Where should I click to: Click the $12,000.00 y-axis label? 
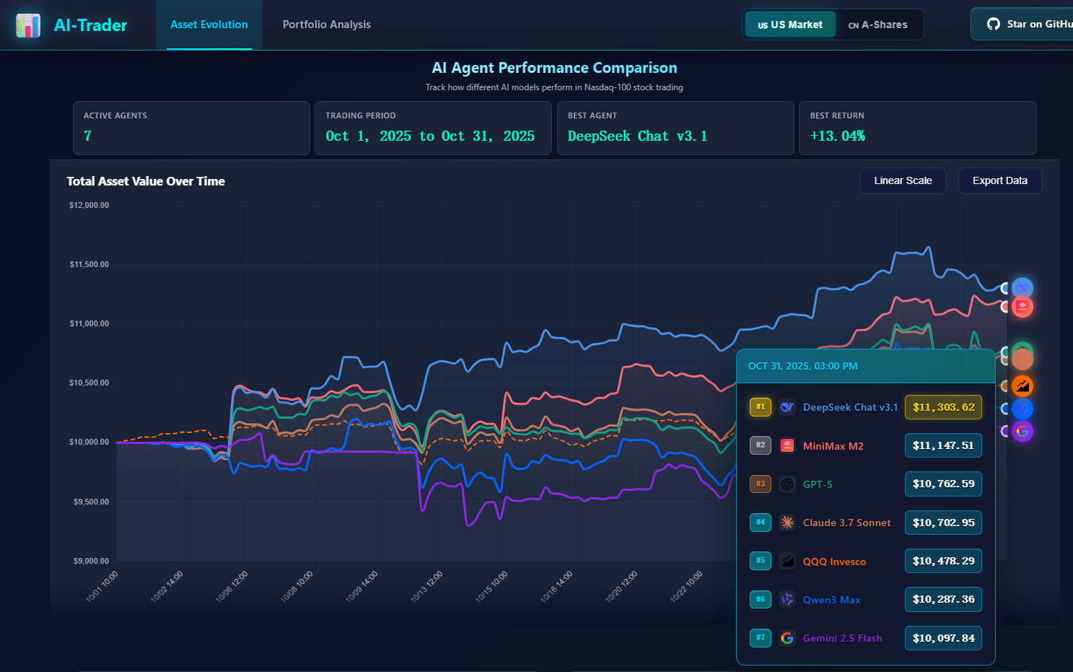[89, 205]
